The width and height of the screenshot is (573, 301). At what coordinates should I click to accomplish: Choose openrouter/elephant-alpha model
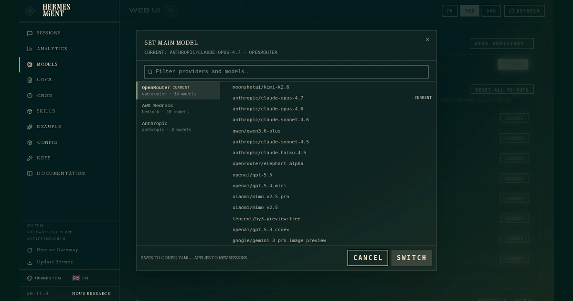[x=328, y=164]
